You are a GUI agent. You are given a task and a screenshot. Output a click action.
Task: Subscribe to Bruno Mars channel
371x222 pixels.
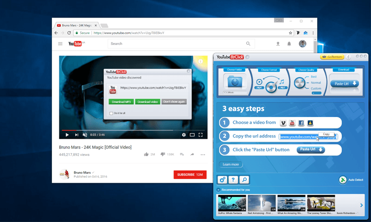click(190, 174)
